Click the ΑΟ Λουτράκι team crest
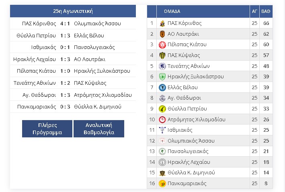The height and width of the screenshot is (192, 285). coord(162,34)
